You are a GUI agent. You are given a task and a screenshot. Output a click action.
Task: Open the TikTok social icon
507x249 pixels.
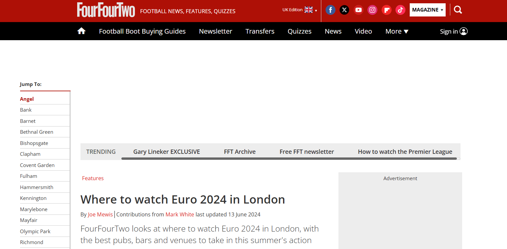click(x=400, y=10)
